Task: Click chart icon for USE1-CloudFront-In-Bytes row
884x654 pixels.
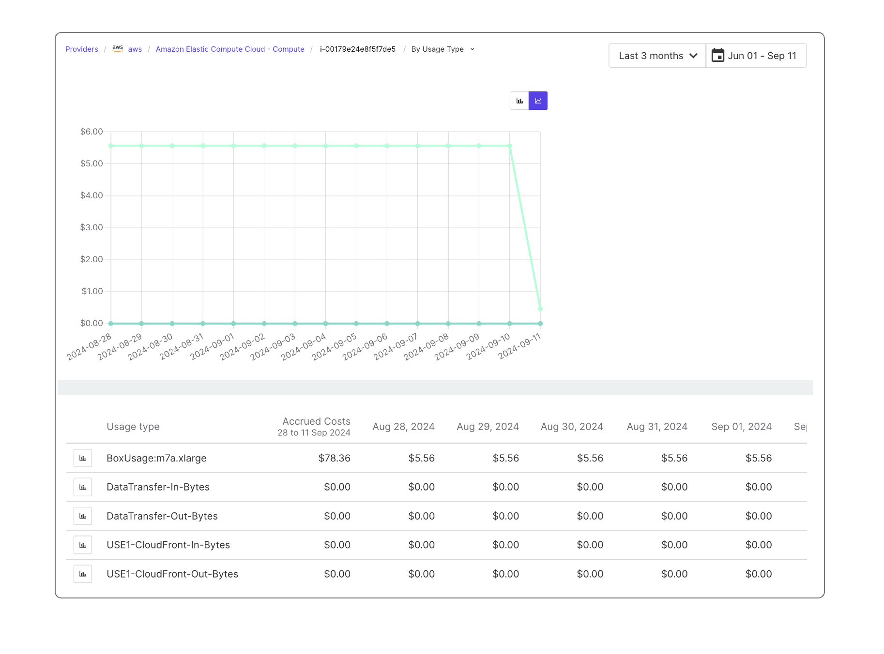Action: [83, 545]
